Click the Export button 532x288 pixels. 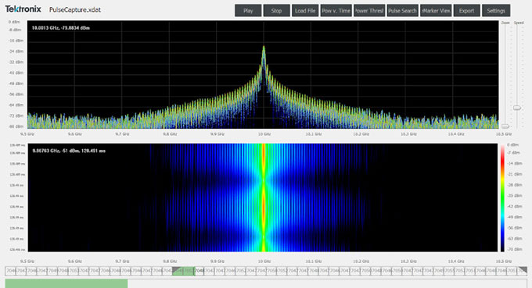(466, 10)
